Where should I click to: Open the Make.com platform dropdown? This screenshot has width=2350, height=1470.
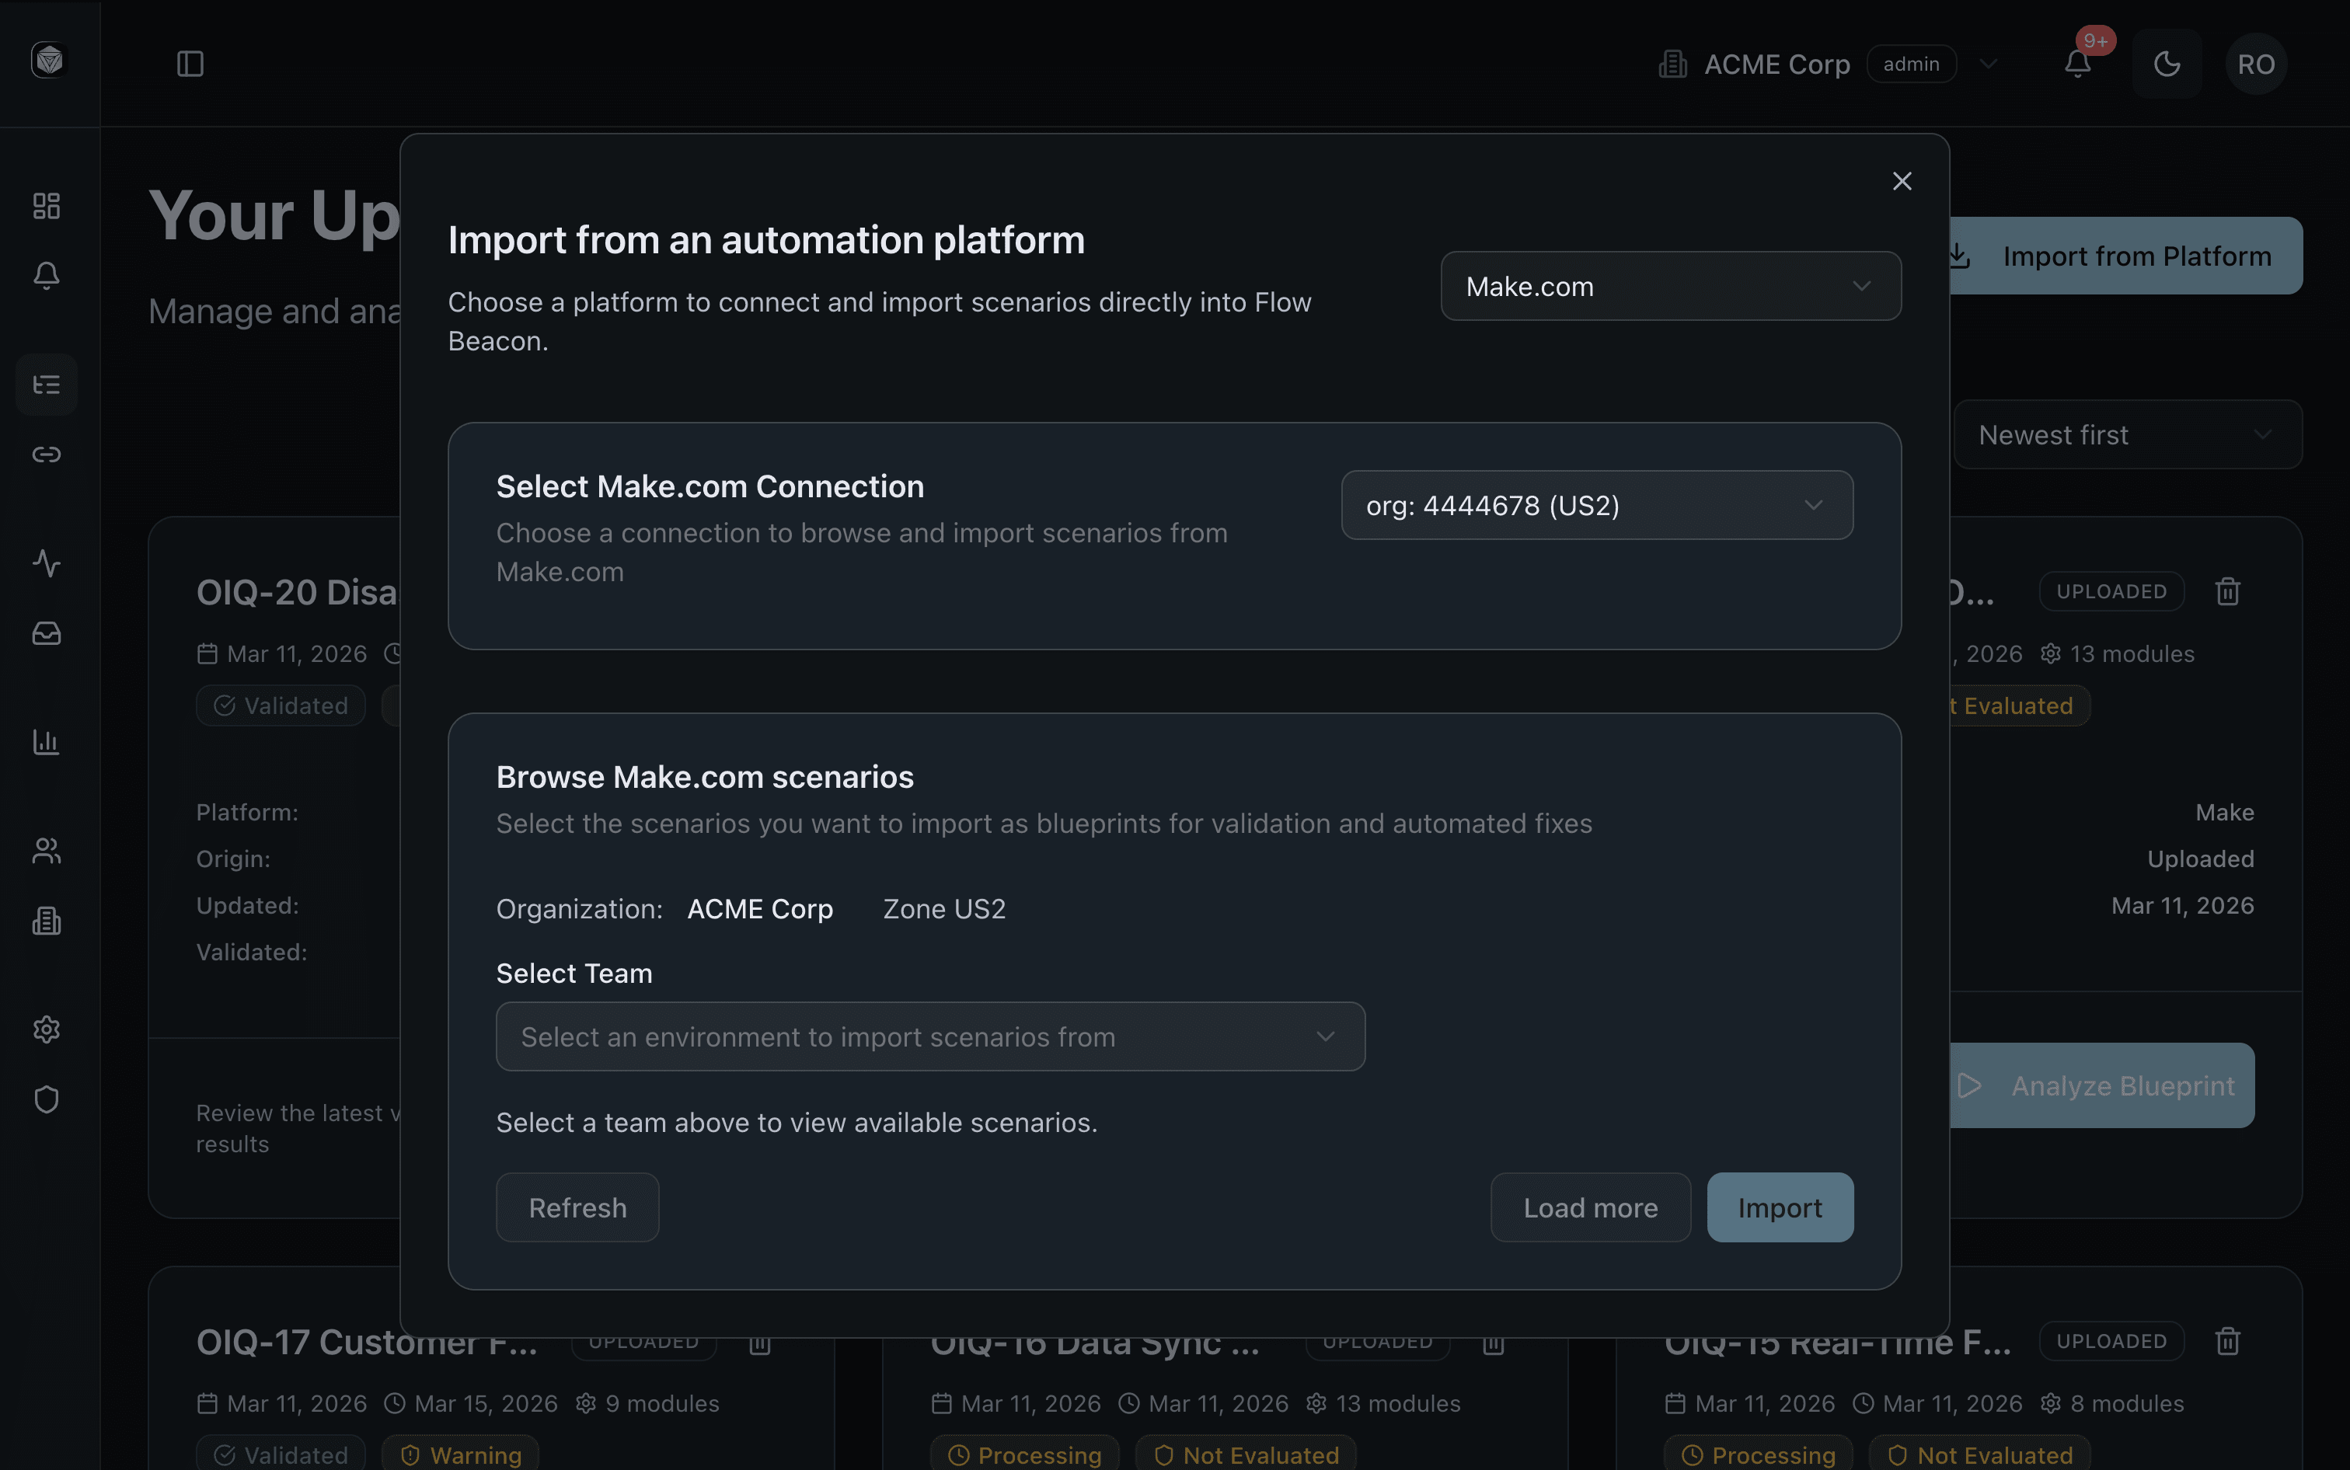pyautogui.click(x=1668, y=286)
